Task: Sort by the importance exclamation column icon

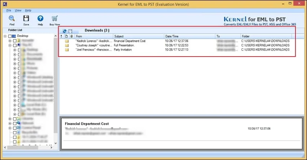Action: 61,36
